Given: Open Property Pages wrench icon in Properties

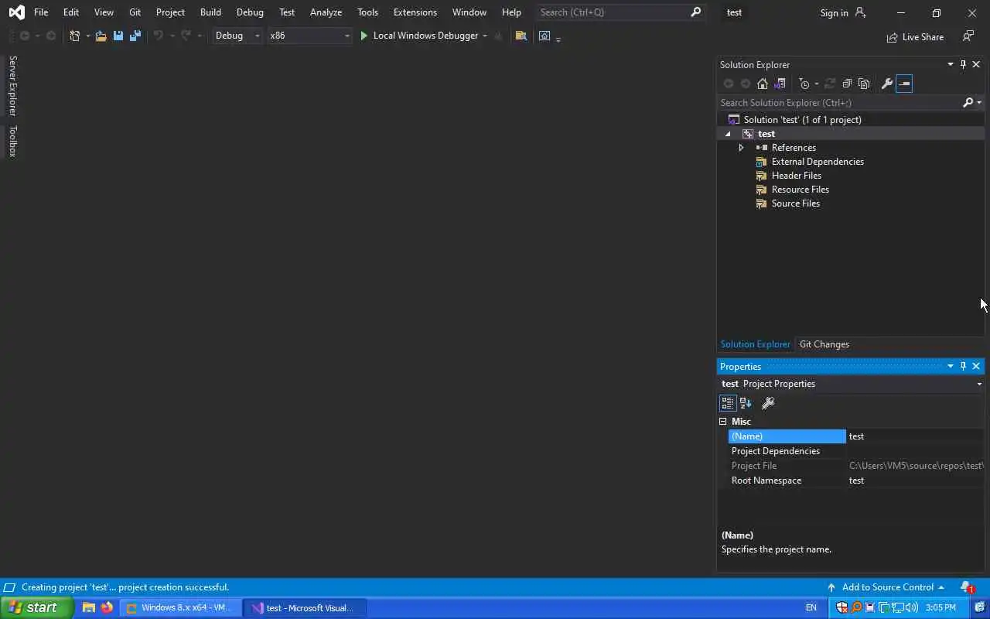Looking at the screenshot, I should (x=768, y=403).
